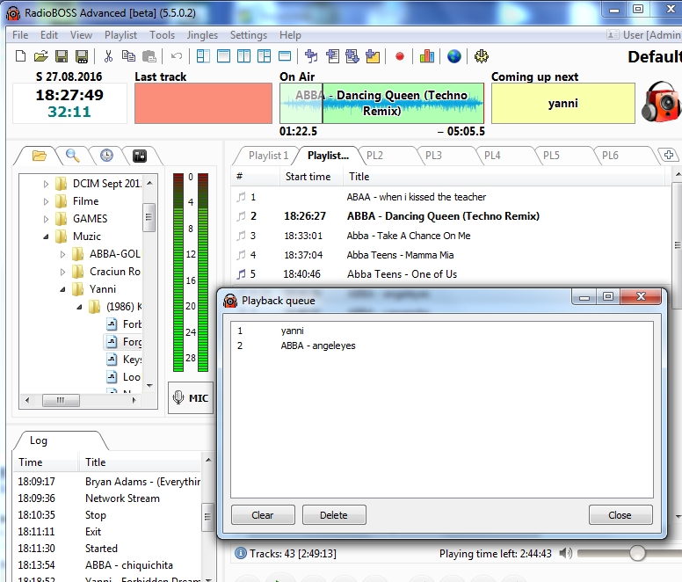682x582 pixels.
Task: Expand the DCIM Sept folder
Action: pyautogui.click(x=47, y=184)
